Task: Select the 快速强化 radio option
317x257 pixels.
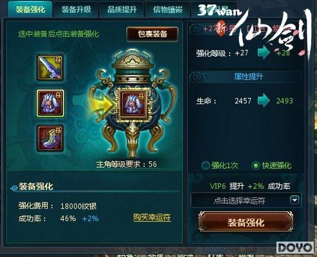Action: click(271, 165)
